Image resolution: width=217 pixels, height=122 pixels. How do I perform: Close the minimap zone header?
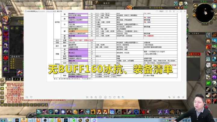point(214,2)
